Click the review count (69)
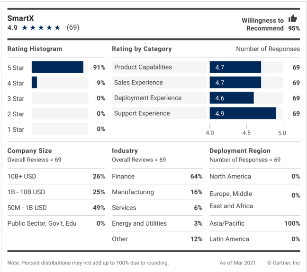This screenshot has width=307, height=272. click(x=73, y=28)
